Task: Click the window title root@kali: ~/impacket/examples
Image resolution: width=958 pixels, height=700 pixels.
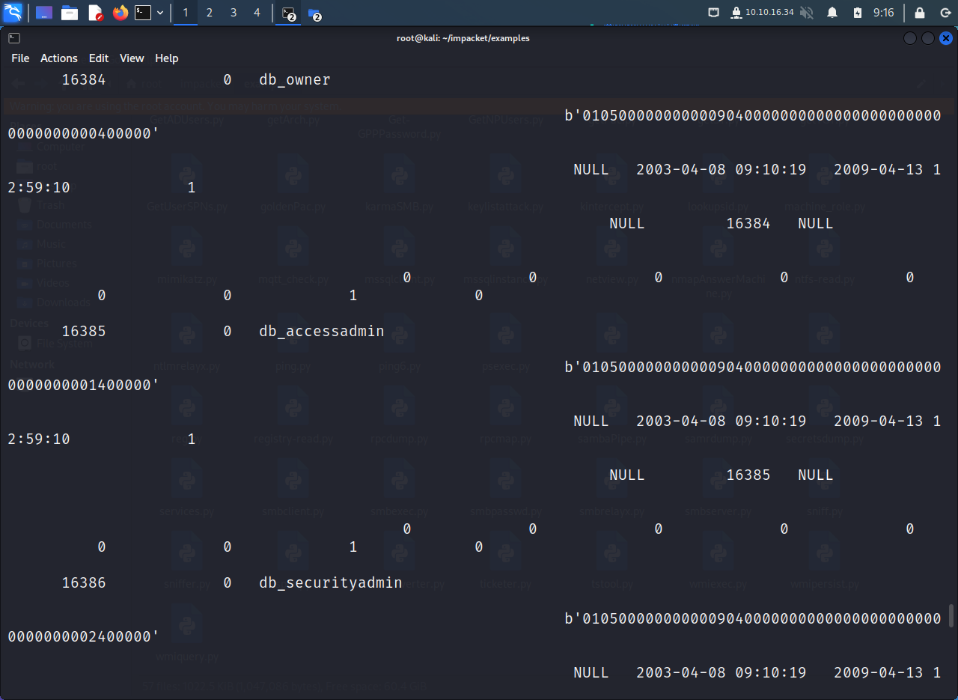Action: click(463, 38)
